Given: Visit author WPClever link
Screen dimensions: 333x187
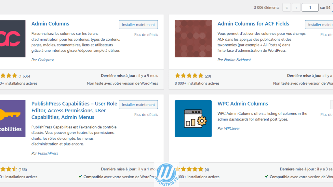Looking at the screenshot, I should [232, 128].
